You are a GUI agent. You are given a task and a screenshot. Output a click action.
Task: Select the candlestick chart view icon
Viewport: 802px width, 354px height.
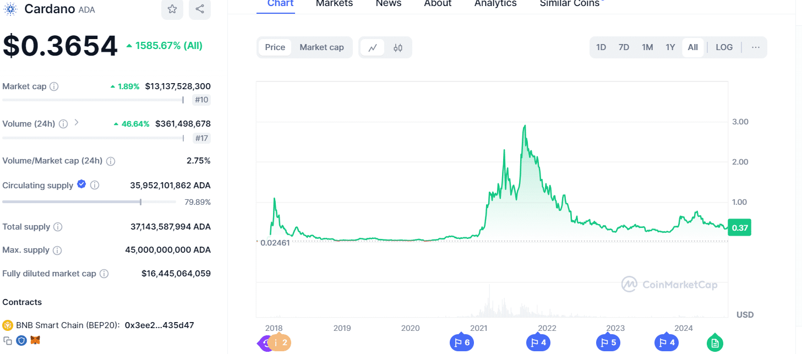(397, 47)
